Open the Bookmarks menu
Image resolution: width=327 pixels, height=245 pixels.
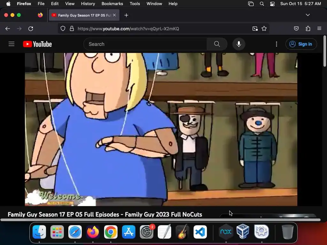tap(112, 4)
